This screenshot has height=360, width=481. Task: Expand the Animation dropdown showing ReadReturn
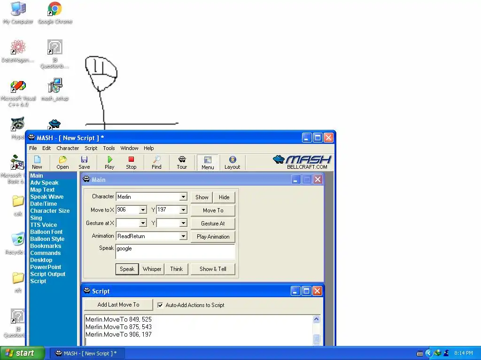(183, 236)
